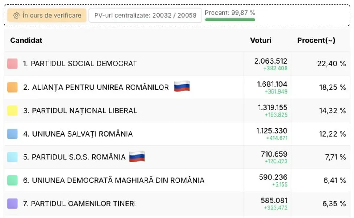
Task: Click the yellow swatch for Partidul Național Liberal
Action: 12,111
